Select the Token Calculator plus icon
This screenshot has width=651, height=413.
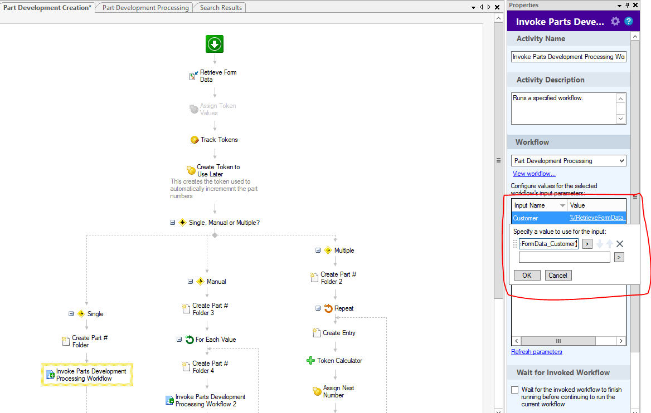310,361
